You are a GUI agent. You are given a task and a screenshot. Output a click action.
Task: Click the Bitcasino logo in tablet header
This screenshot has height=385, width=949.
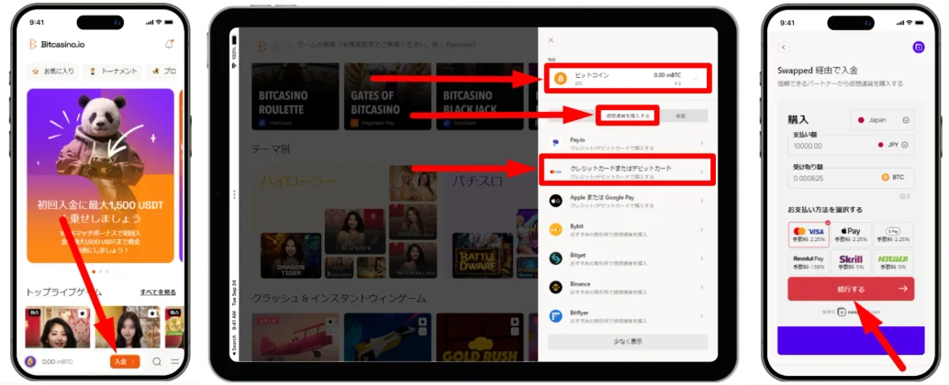[261, 45]
